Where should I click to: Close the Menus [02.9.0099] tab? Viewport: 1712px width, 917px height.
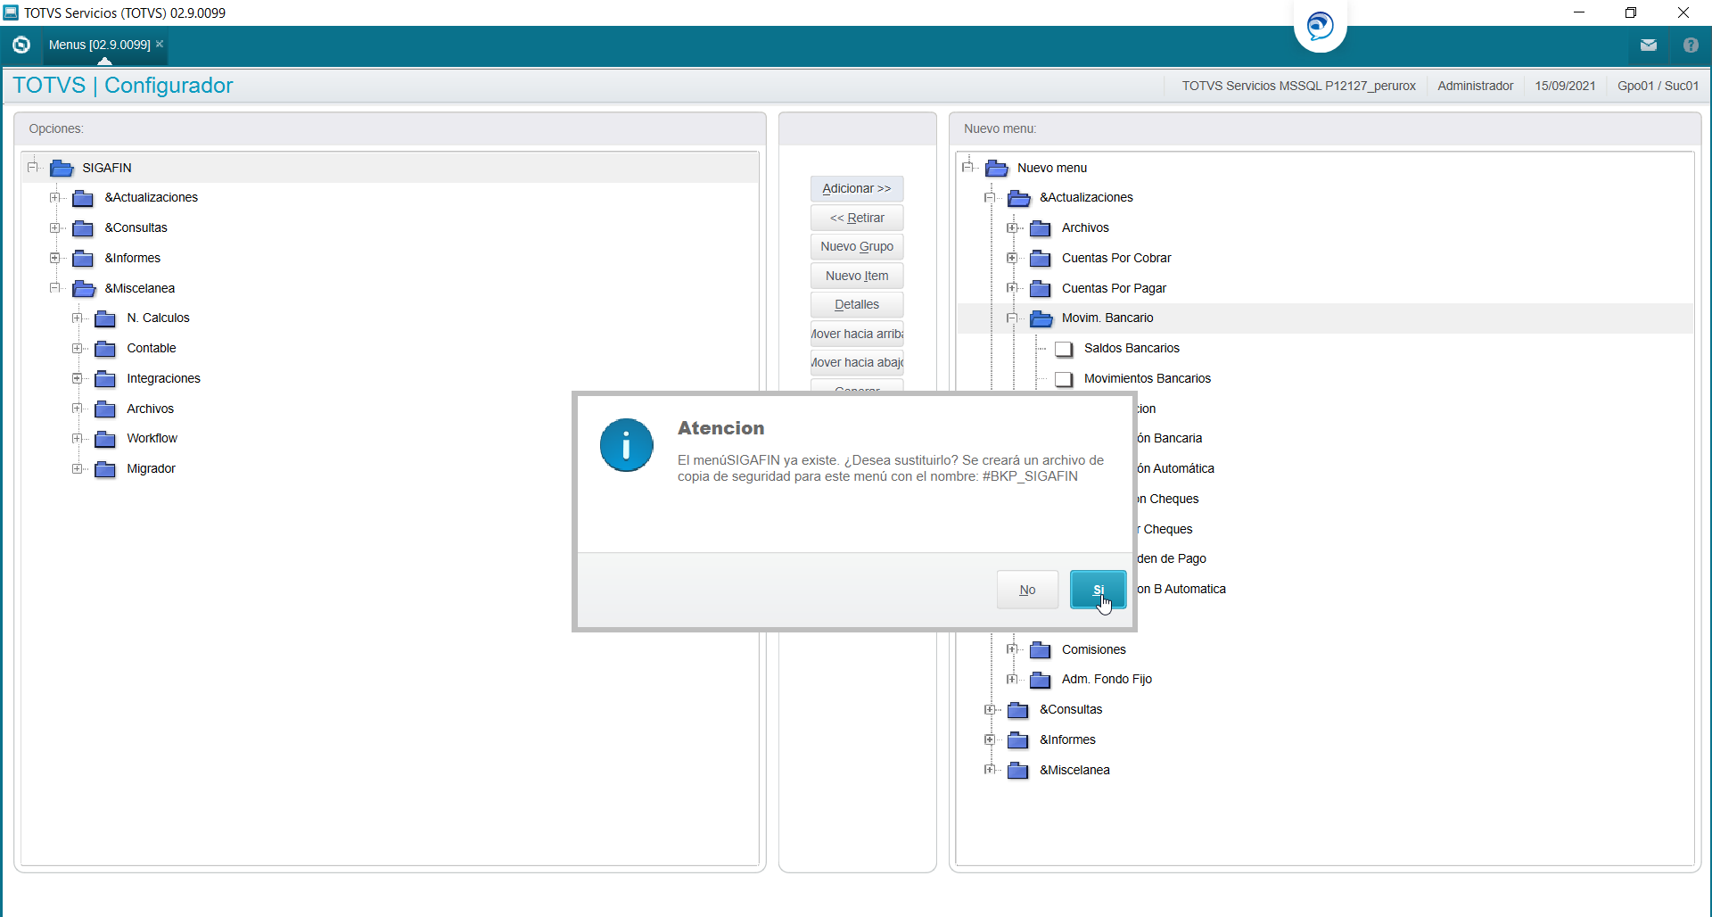pyautogui.click(x=160, y=44)
